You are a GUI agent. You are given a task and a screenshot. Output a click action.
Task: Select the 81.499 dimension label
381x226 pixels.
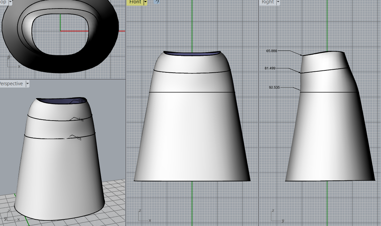point(270,68)
